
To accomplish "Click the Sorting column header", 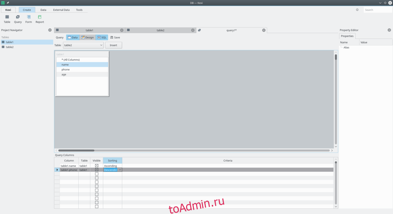I will pos(112,160).
